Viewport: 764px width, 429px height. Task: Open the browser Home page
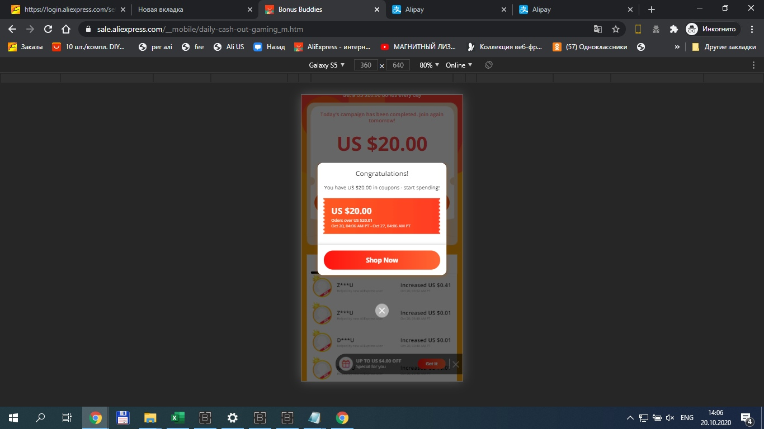click(x=66, y=29)
